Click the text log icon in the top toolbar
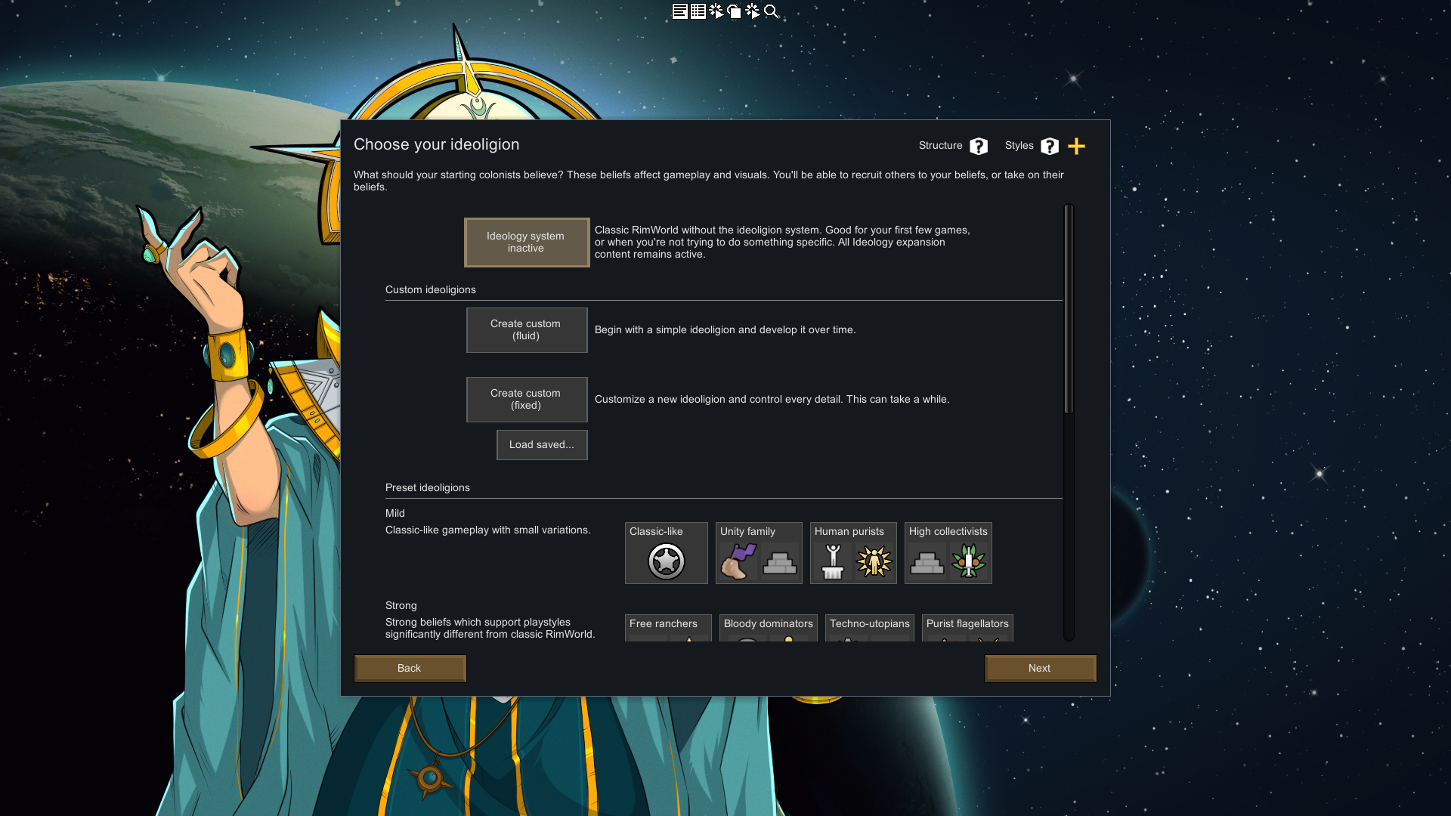This screenshot has height=816, width=1451. point(679,11)
